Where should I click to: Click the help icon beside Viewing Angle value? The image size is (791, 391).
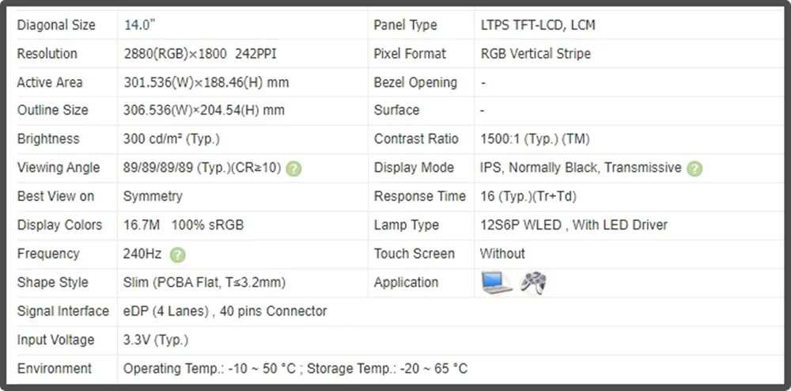(x=293, y=168)
